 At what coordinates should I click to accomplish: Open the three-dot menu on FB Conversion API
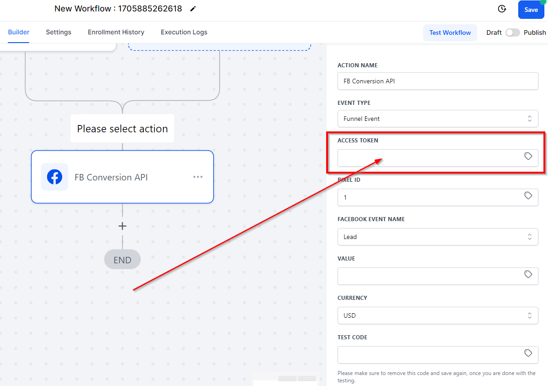(x=198, y=177)
